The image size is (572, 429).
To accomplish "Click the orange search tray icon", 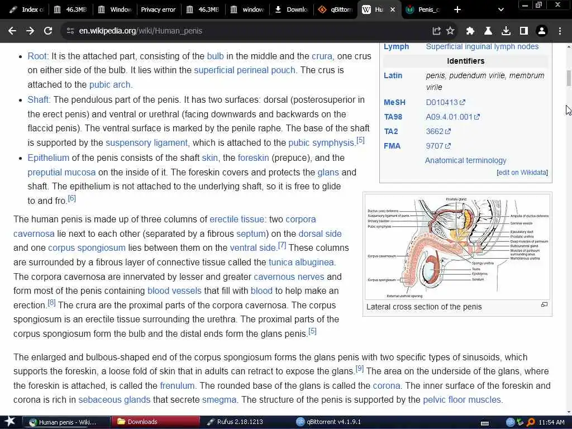I will [x=531, y=422].
